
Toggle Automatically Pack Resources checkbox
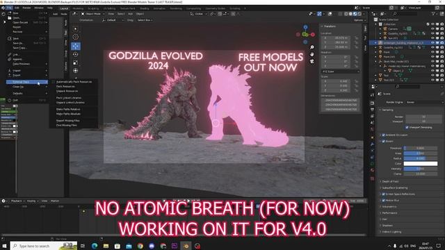(x=53, y=82)
